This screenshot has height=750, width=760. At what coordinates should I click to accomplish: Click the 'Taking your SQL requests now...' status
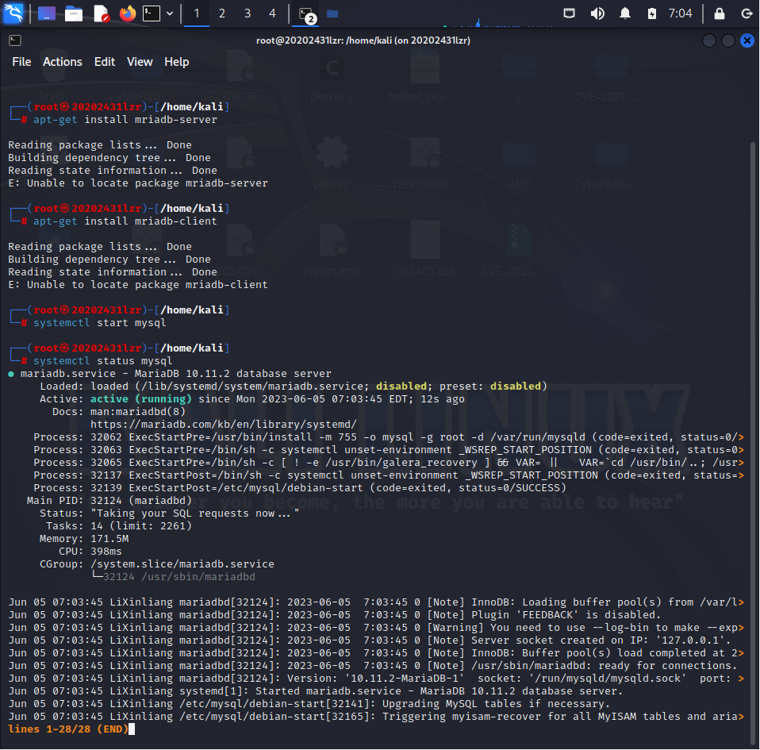click(x=195, y=513)
